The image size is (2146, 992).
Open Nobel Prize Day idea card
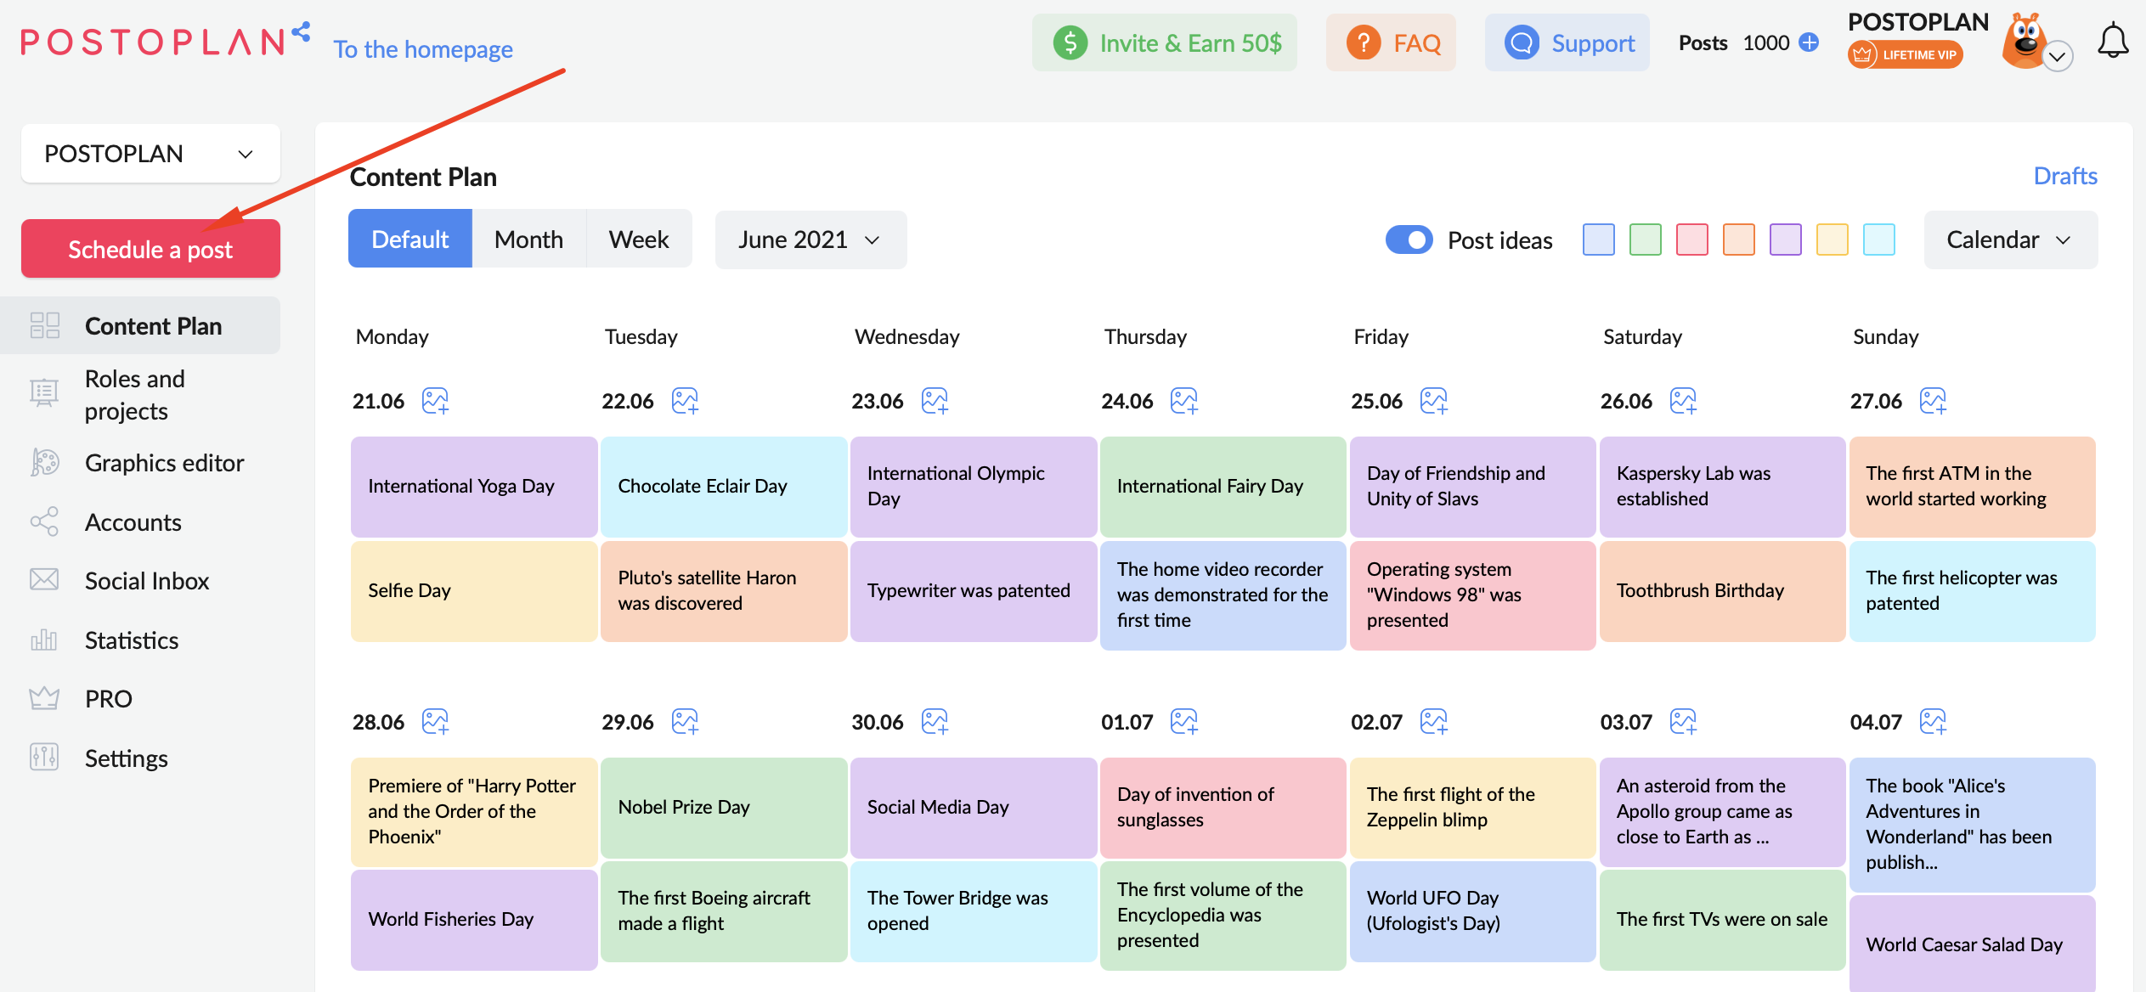point(724,808)
